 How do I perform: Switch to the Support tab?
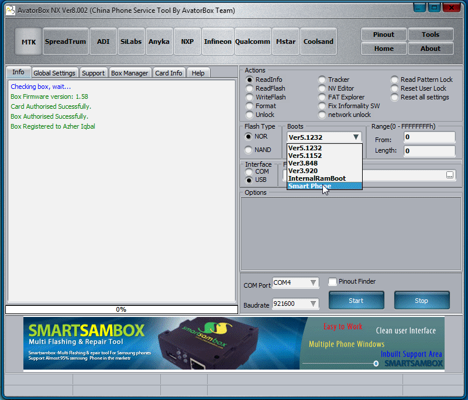[x=93, y=73]
